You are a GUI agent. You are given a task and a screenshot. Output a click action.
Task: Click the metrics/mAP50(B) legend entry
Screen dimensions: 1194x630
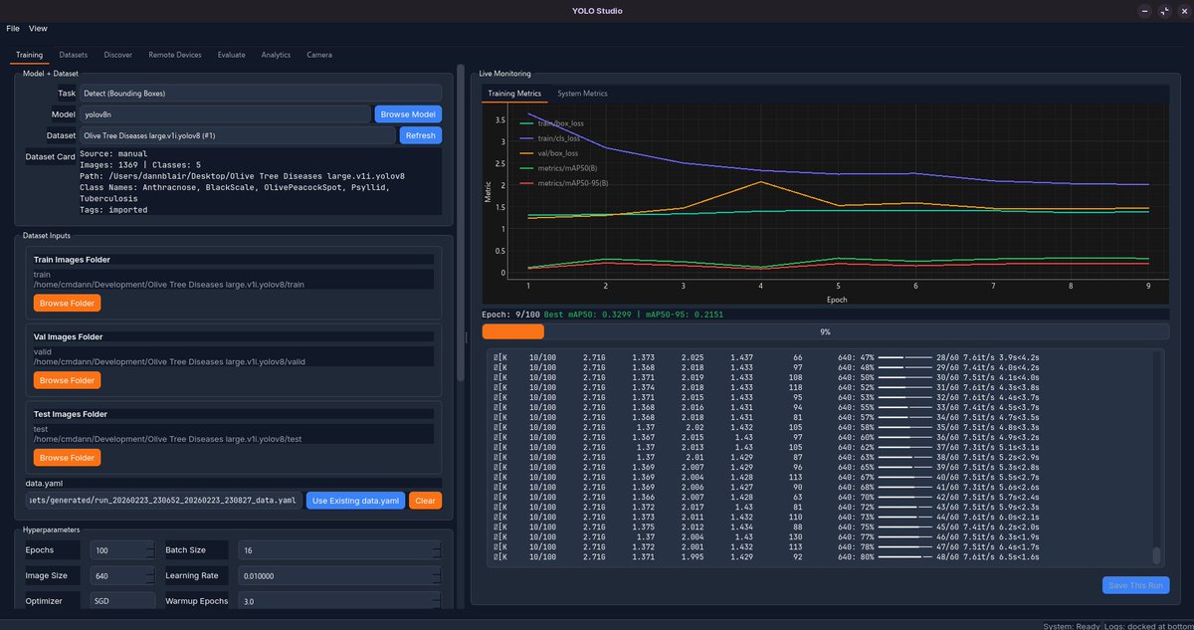[560, 169]
